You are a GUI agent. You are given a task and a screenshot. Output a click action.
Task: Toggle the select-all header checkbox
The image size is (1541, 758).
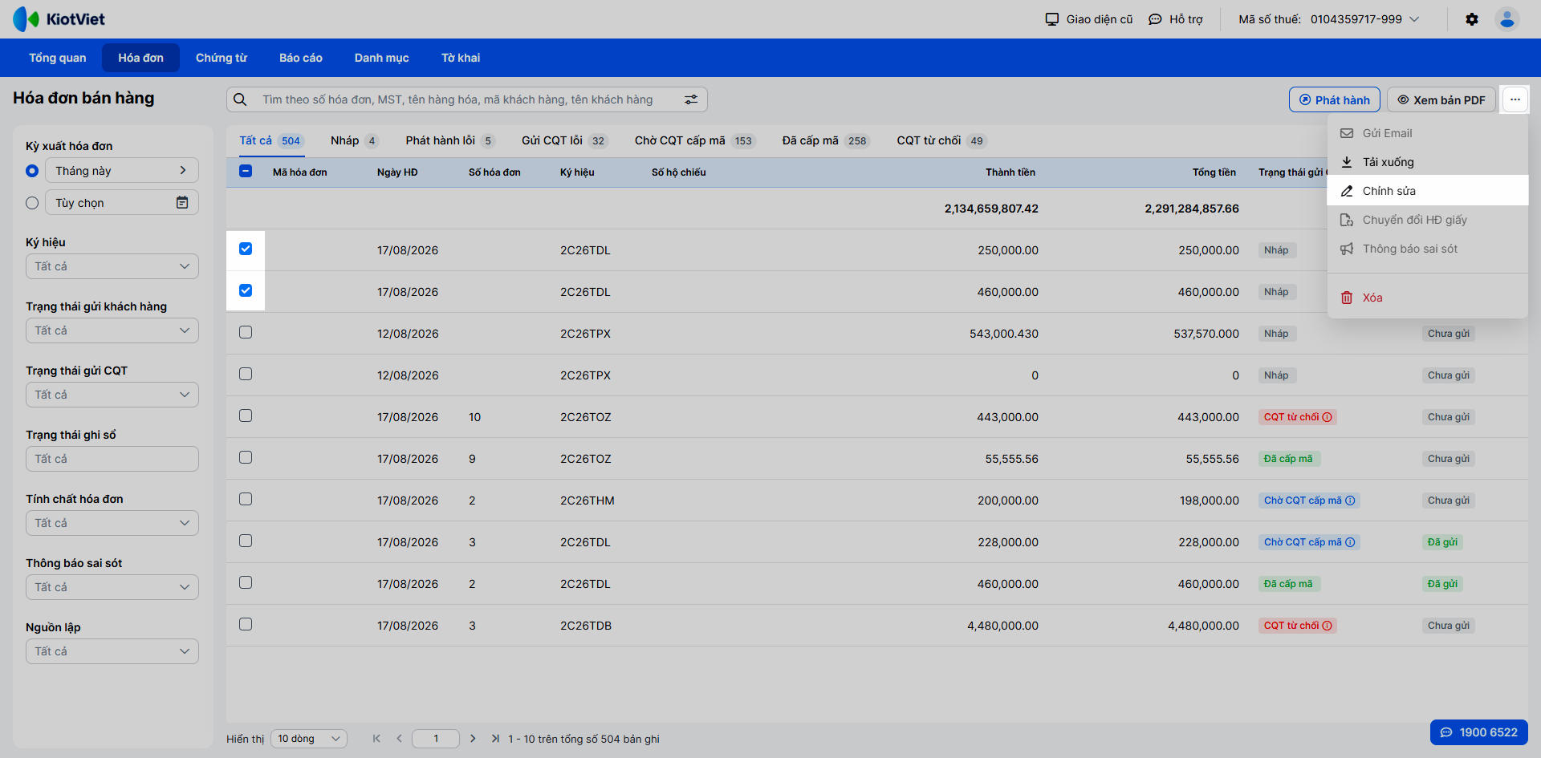pyautogui.click(x=246, y=171)
